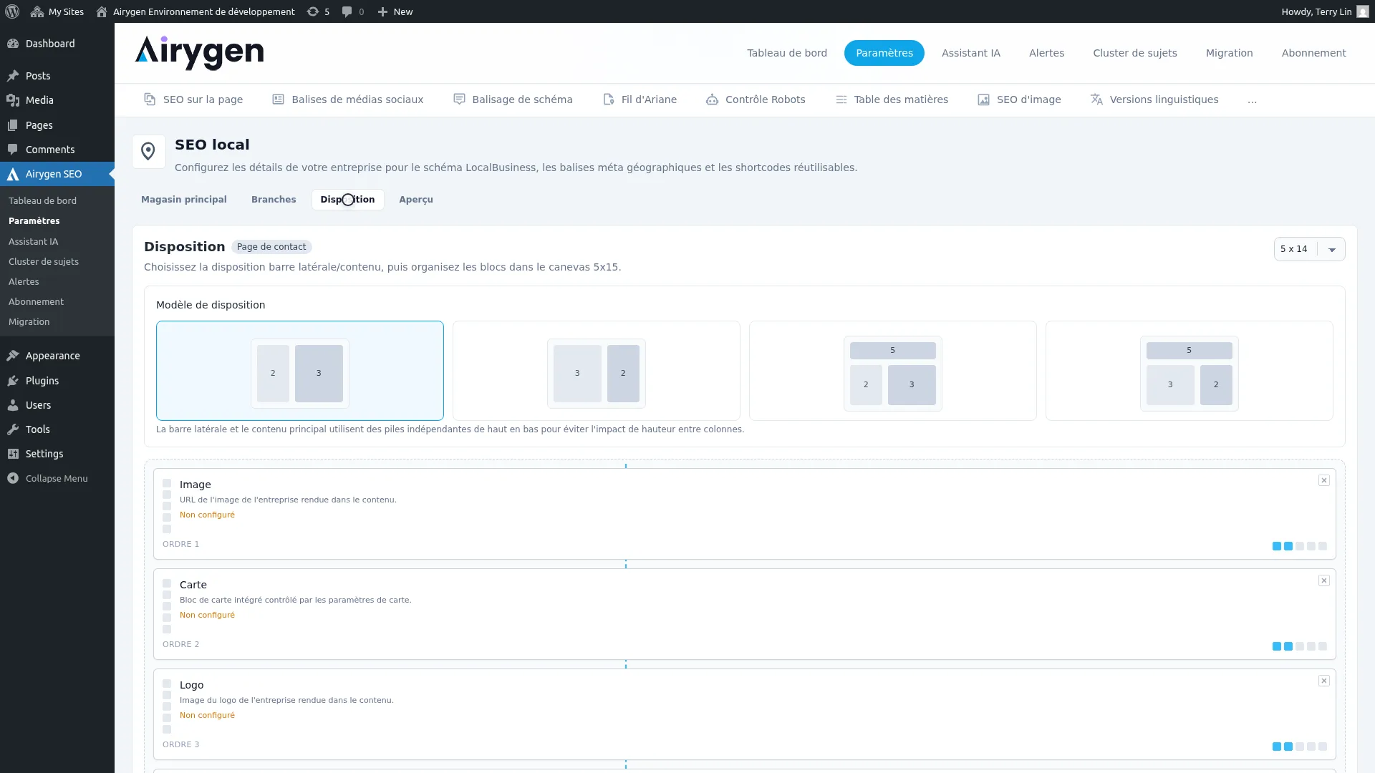This screenshot has width=1375, height=773.
Task: Open SEO d'image settings
Action: pyautogui.click(x=1019, y=99)
